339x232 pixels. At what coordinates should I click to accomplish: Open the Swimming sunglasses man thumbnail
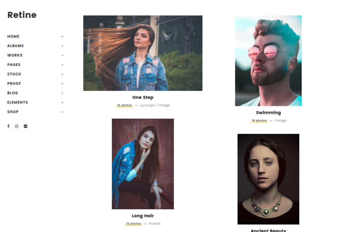[268, 60]
